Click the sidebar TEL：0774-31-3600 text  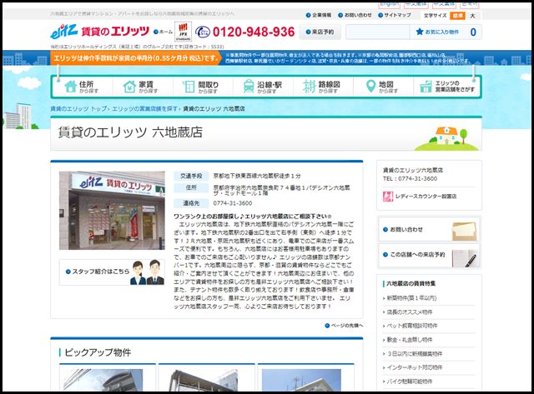point(410,178)
